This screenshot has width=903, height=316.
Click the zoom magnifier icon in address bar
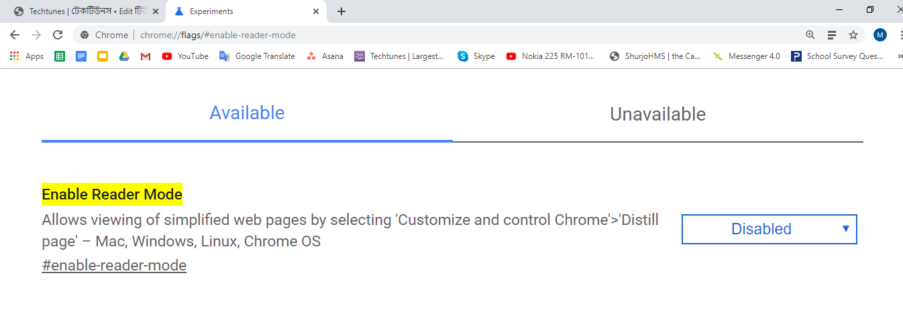pyautogui.click(x=810, y=35)
